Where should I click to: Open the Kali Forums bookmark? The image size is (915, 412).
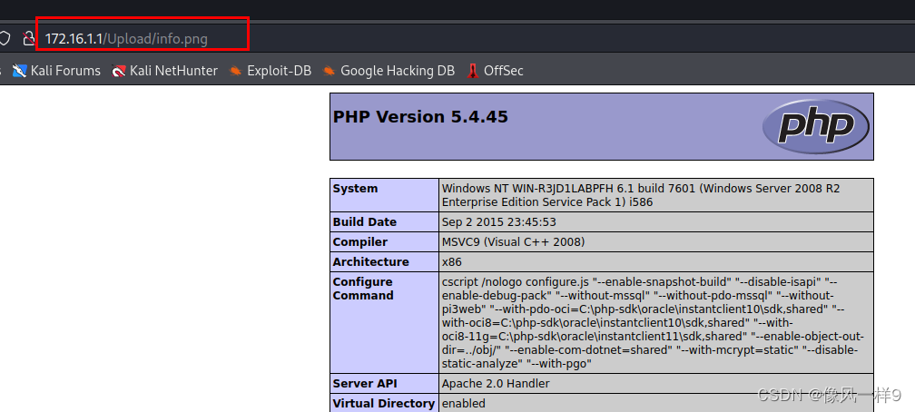[x=56, y=71]
